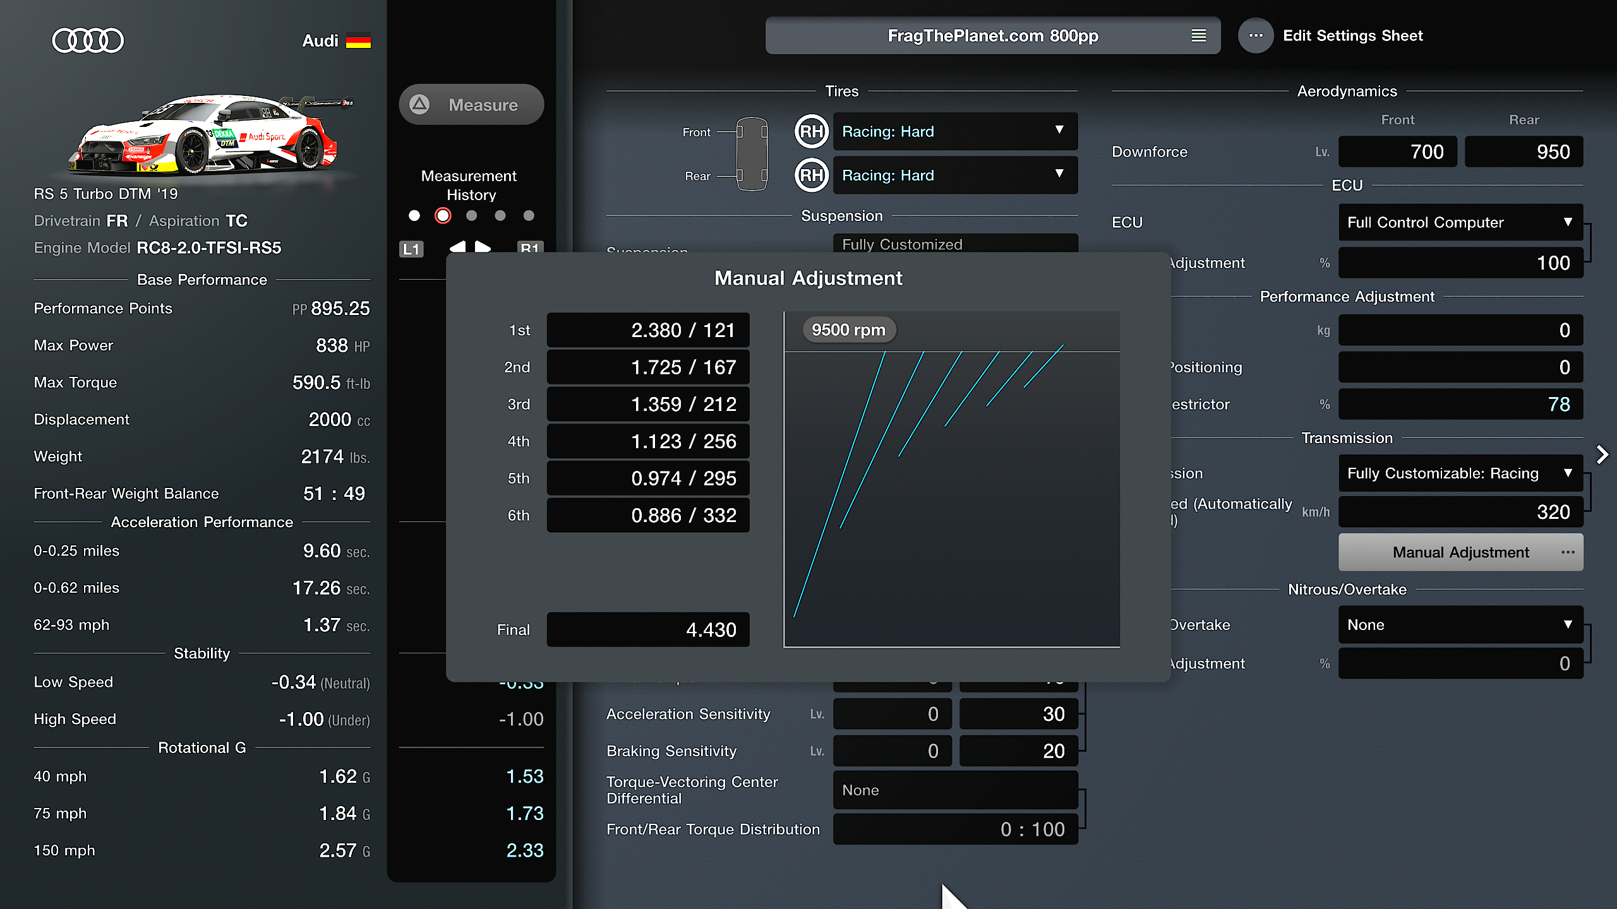Open the front tire Racing: Hard dropdown

coord(955,131)
